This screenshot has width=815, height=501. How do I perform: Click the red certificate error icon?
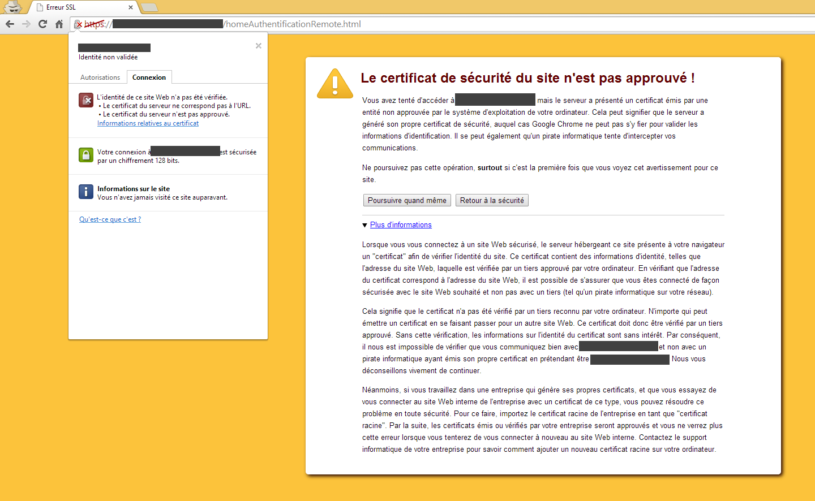pyautogui.click(x=85, y=100)
